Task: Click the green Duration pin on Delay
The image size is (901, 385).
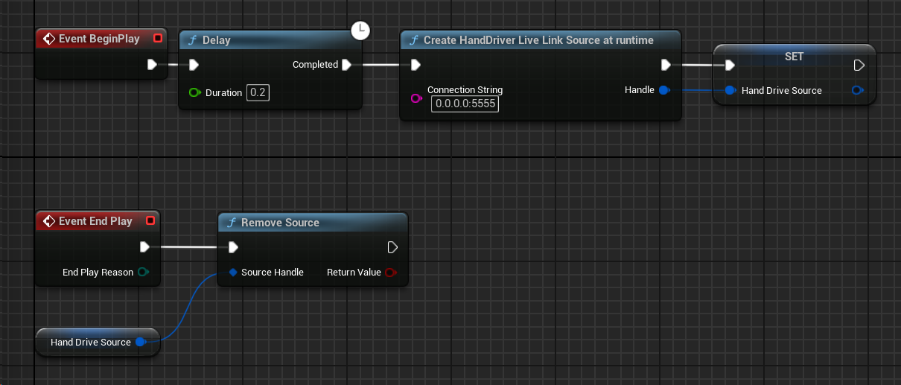Action: point(194,93)
